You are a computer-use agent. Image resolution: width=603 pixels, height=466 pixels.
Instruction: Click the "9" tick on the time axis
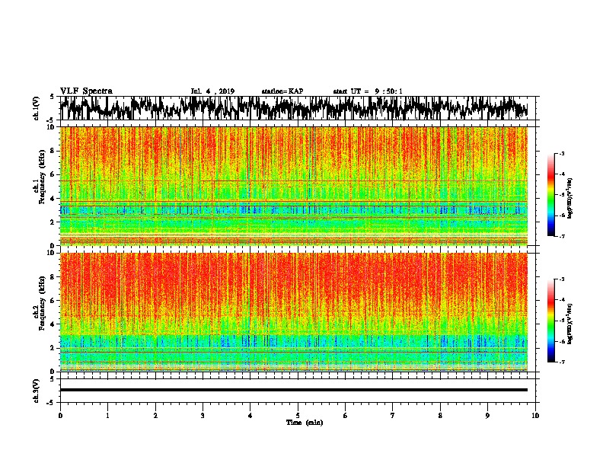tap(487, 416)
